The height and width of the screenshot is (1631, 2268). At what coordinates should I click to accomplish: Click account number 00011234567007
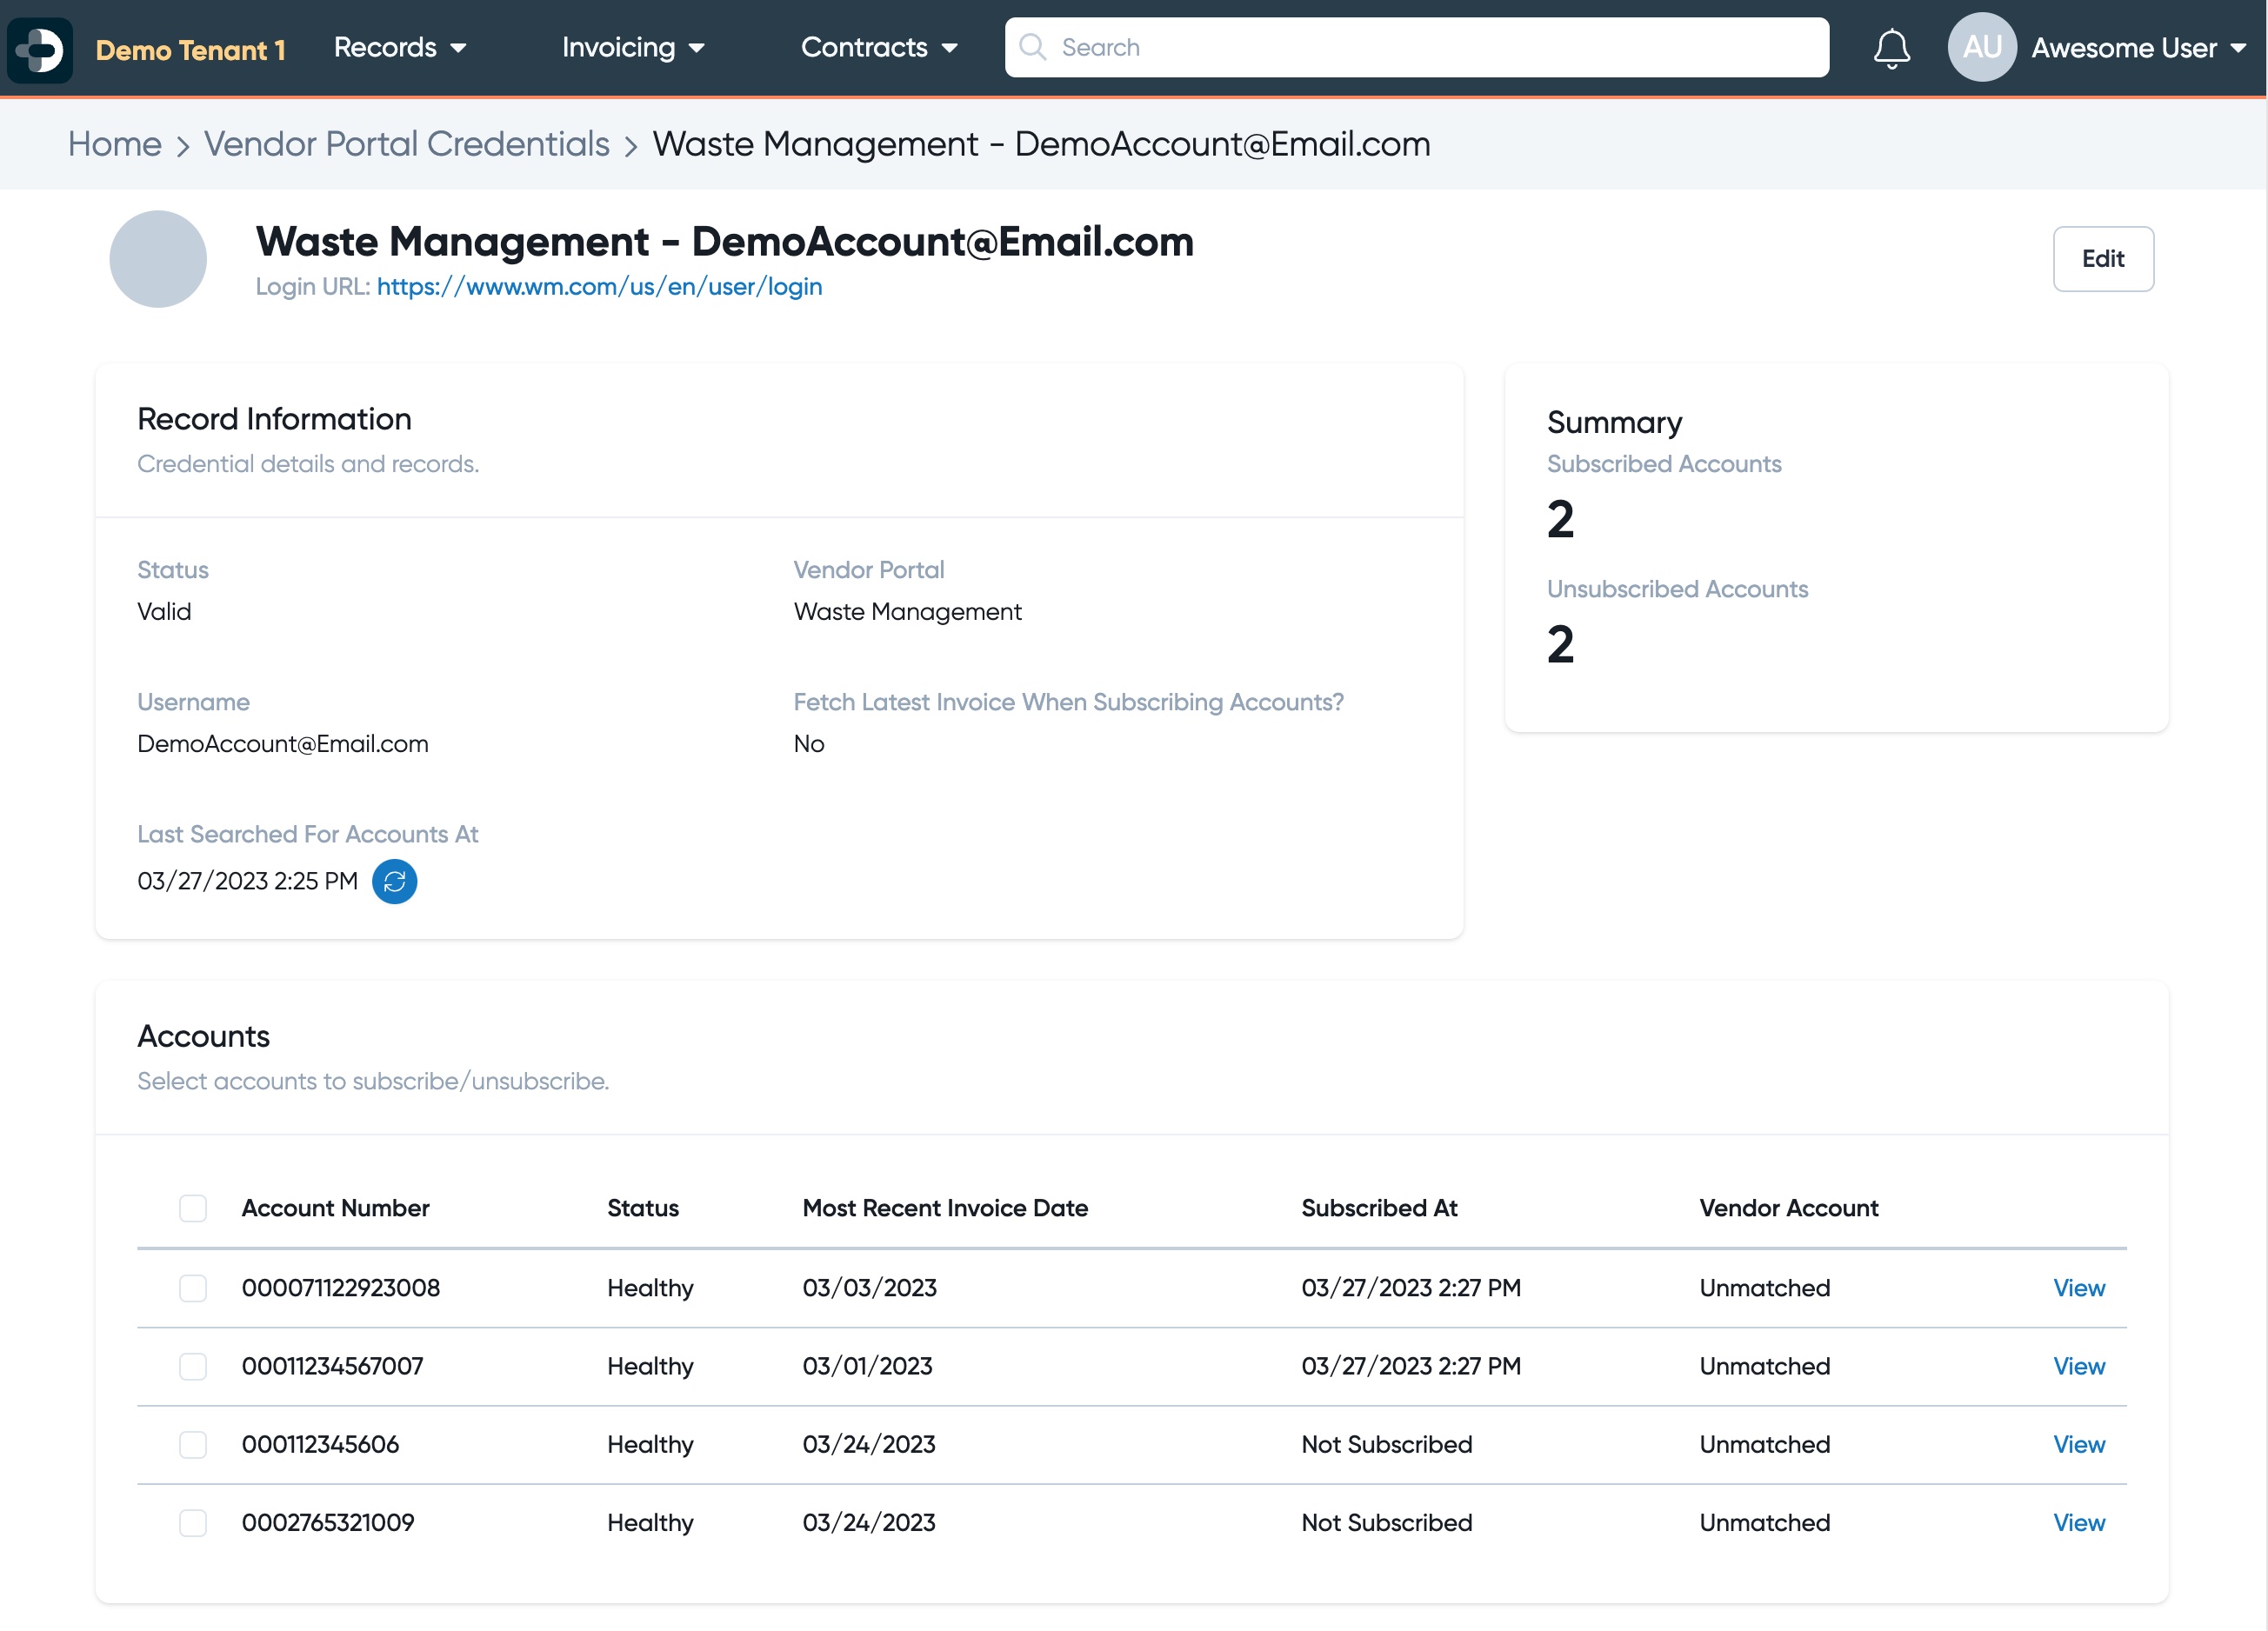[332, 1366]
